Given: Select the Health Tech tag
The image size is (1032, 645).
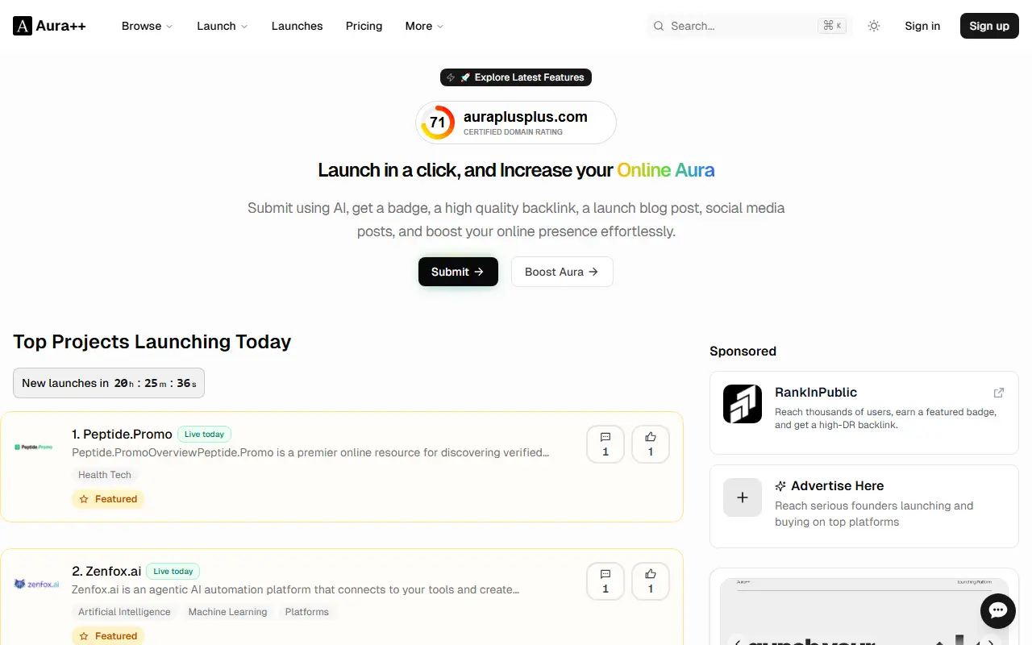Looking at the screenshot, I should coord(105,475).
